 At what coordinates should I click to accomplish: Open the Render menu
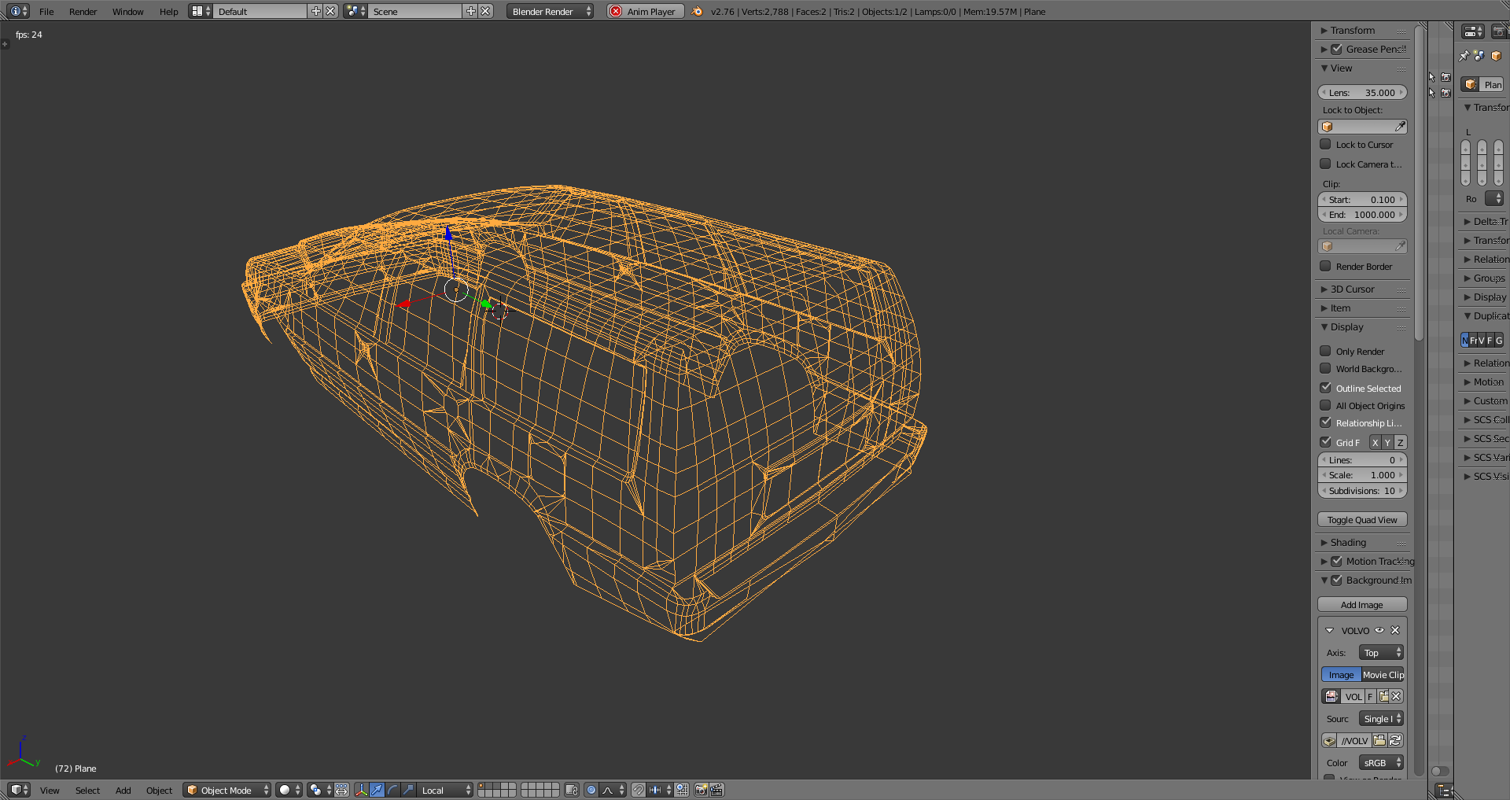tap(83, 11)
